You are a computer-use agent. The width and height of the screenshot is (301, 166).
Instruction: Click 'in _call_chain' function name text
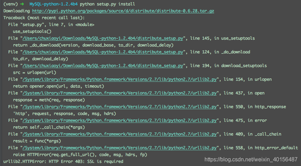264,134
